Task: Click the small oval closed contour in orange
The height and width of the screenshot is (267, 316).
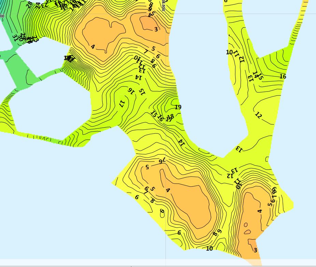Action: [245, 225]
